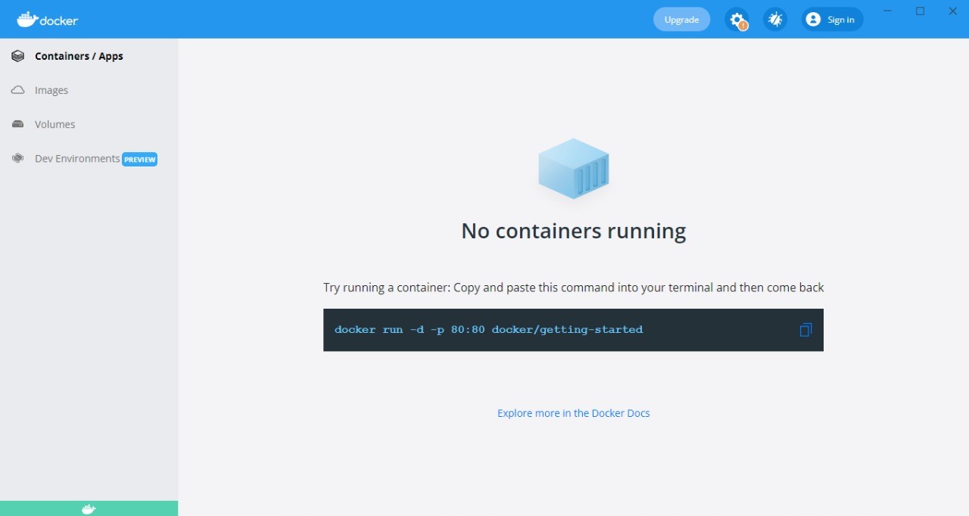
Task: Click the Docker whale logo in header
Action: [48, 20]
